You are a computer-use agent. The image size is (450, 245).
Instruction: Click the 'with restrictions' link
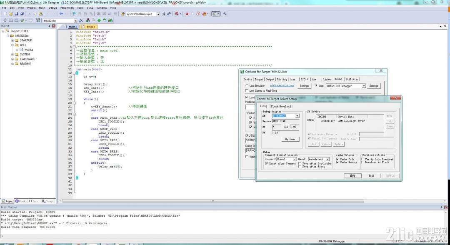pos(282,85)
